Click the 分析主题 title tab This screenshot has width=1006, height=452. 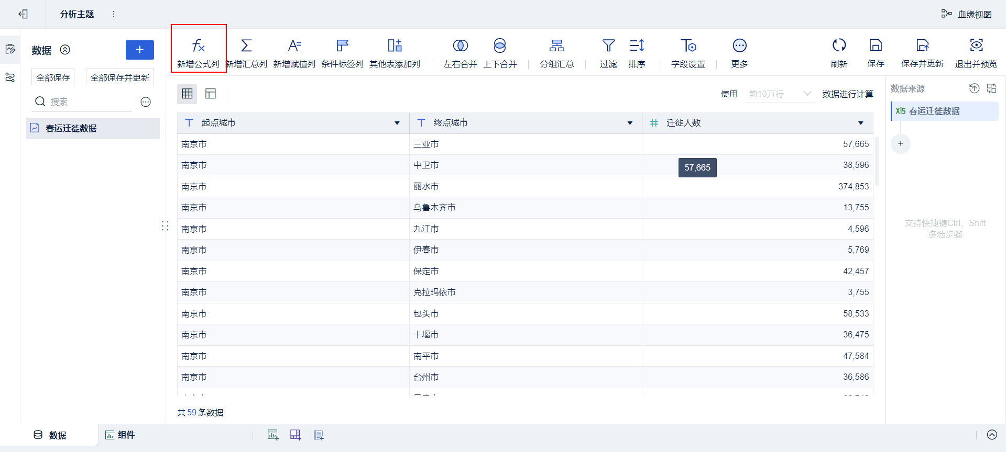click(77, 14)
